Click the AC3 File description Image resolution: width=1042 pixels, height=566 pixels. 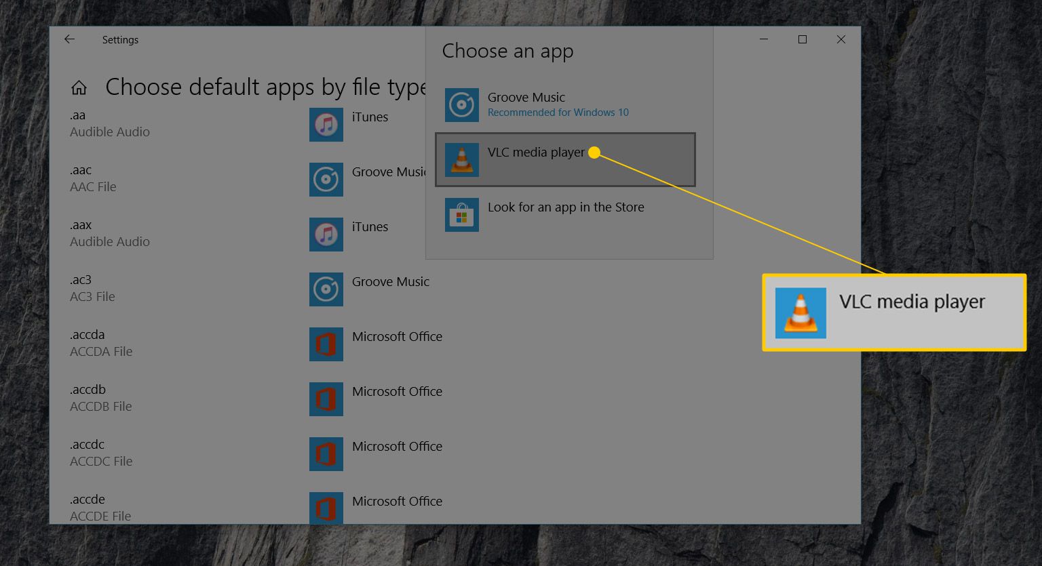[x=92, y=296]
